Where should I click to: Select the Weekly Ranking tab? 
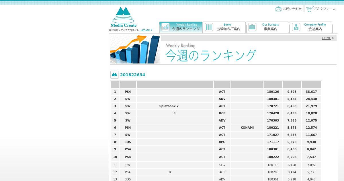click(181, 27)
